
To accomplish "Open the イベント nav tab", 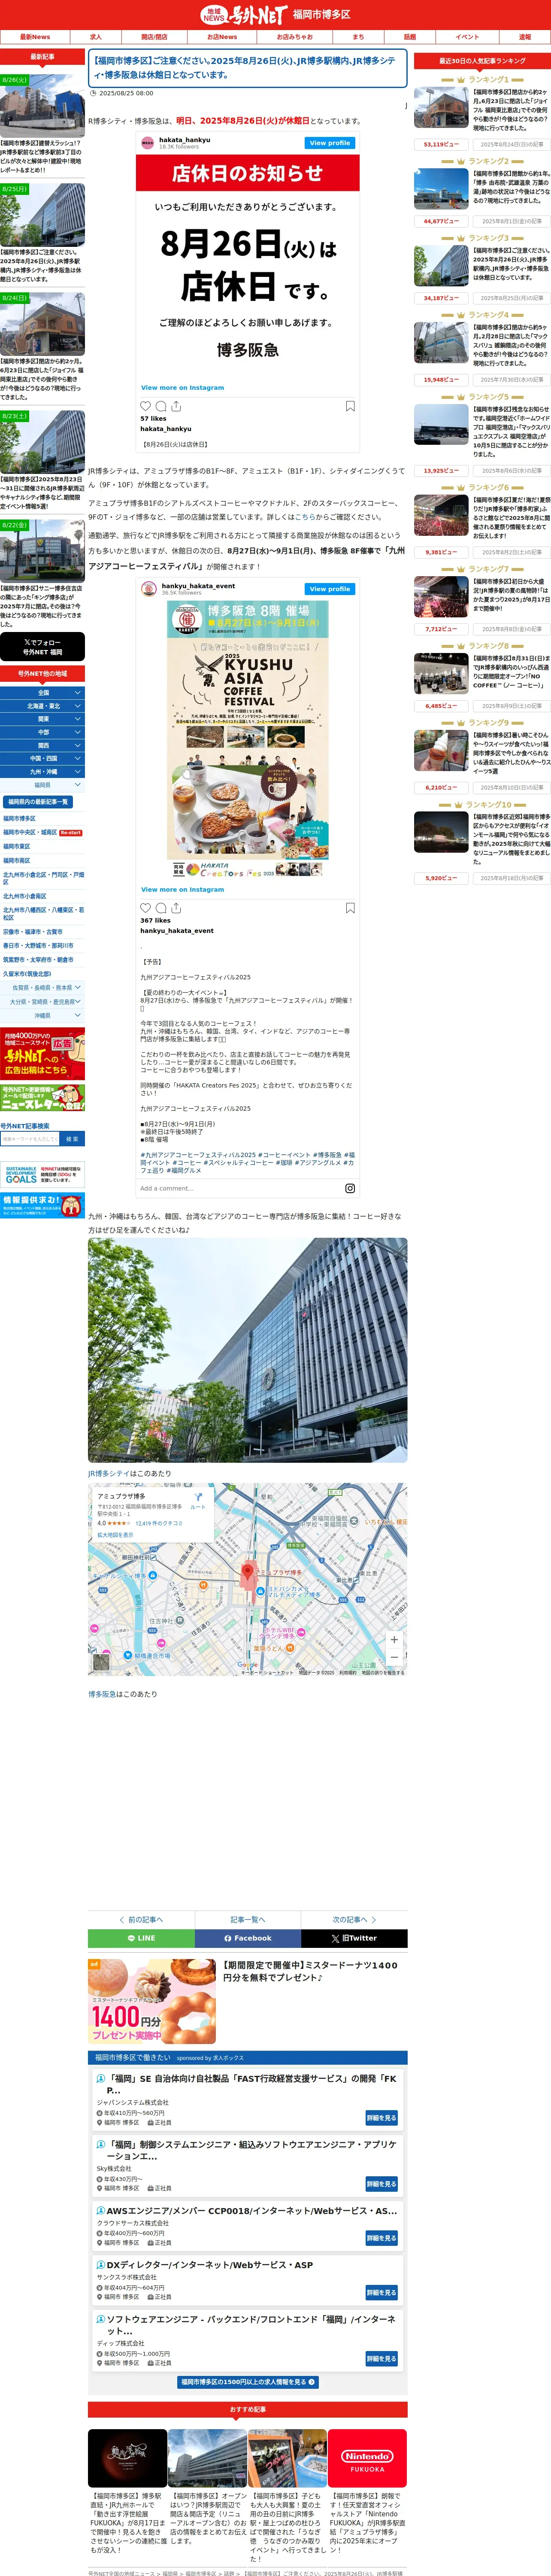I will (467, 37).
